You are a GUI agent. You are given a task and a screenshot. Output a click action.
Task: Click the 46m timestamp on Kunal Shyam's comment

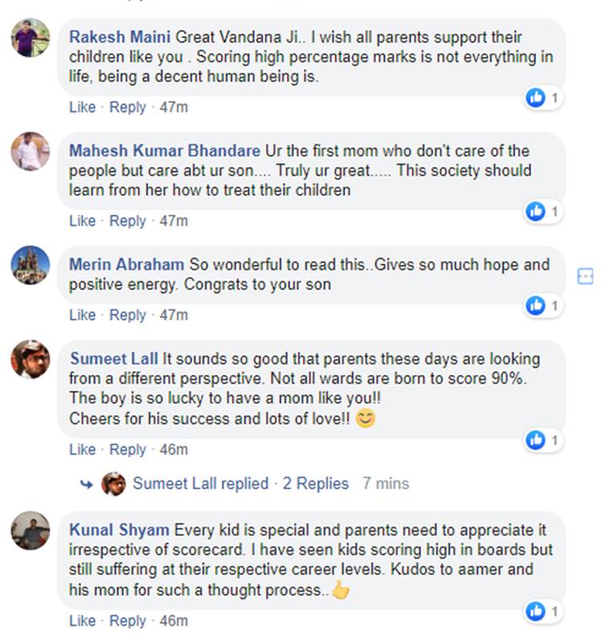tap(173, 621)
